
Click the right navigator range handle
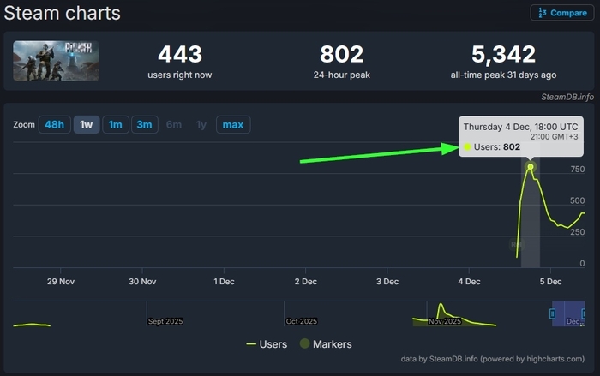[584, 314]
